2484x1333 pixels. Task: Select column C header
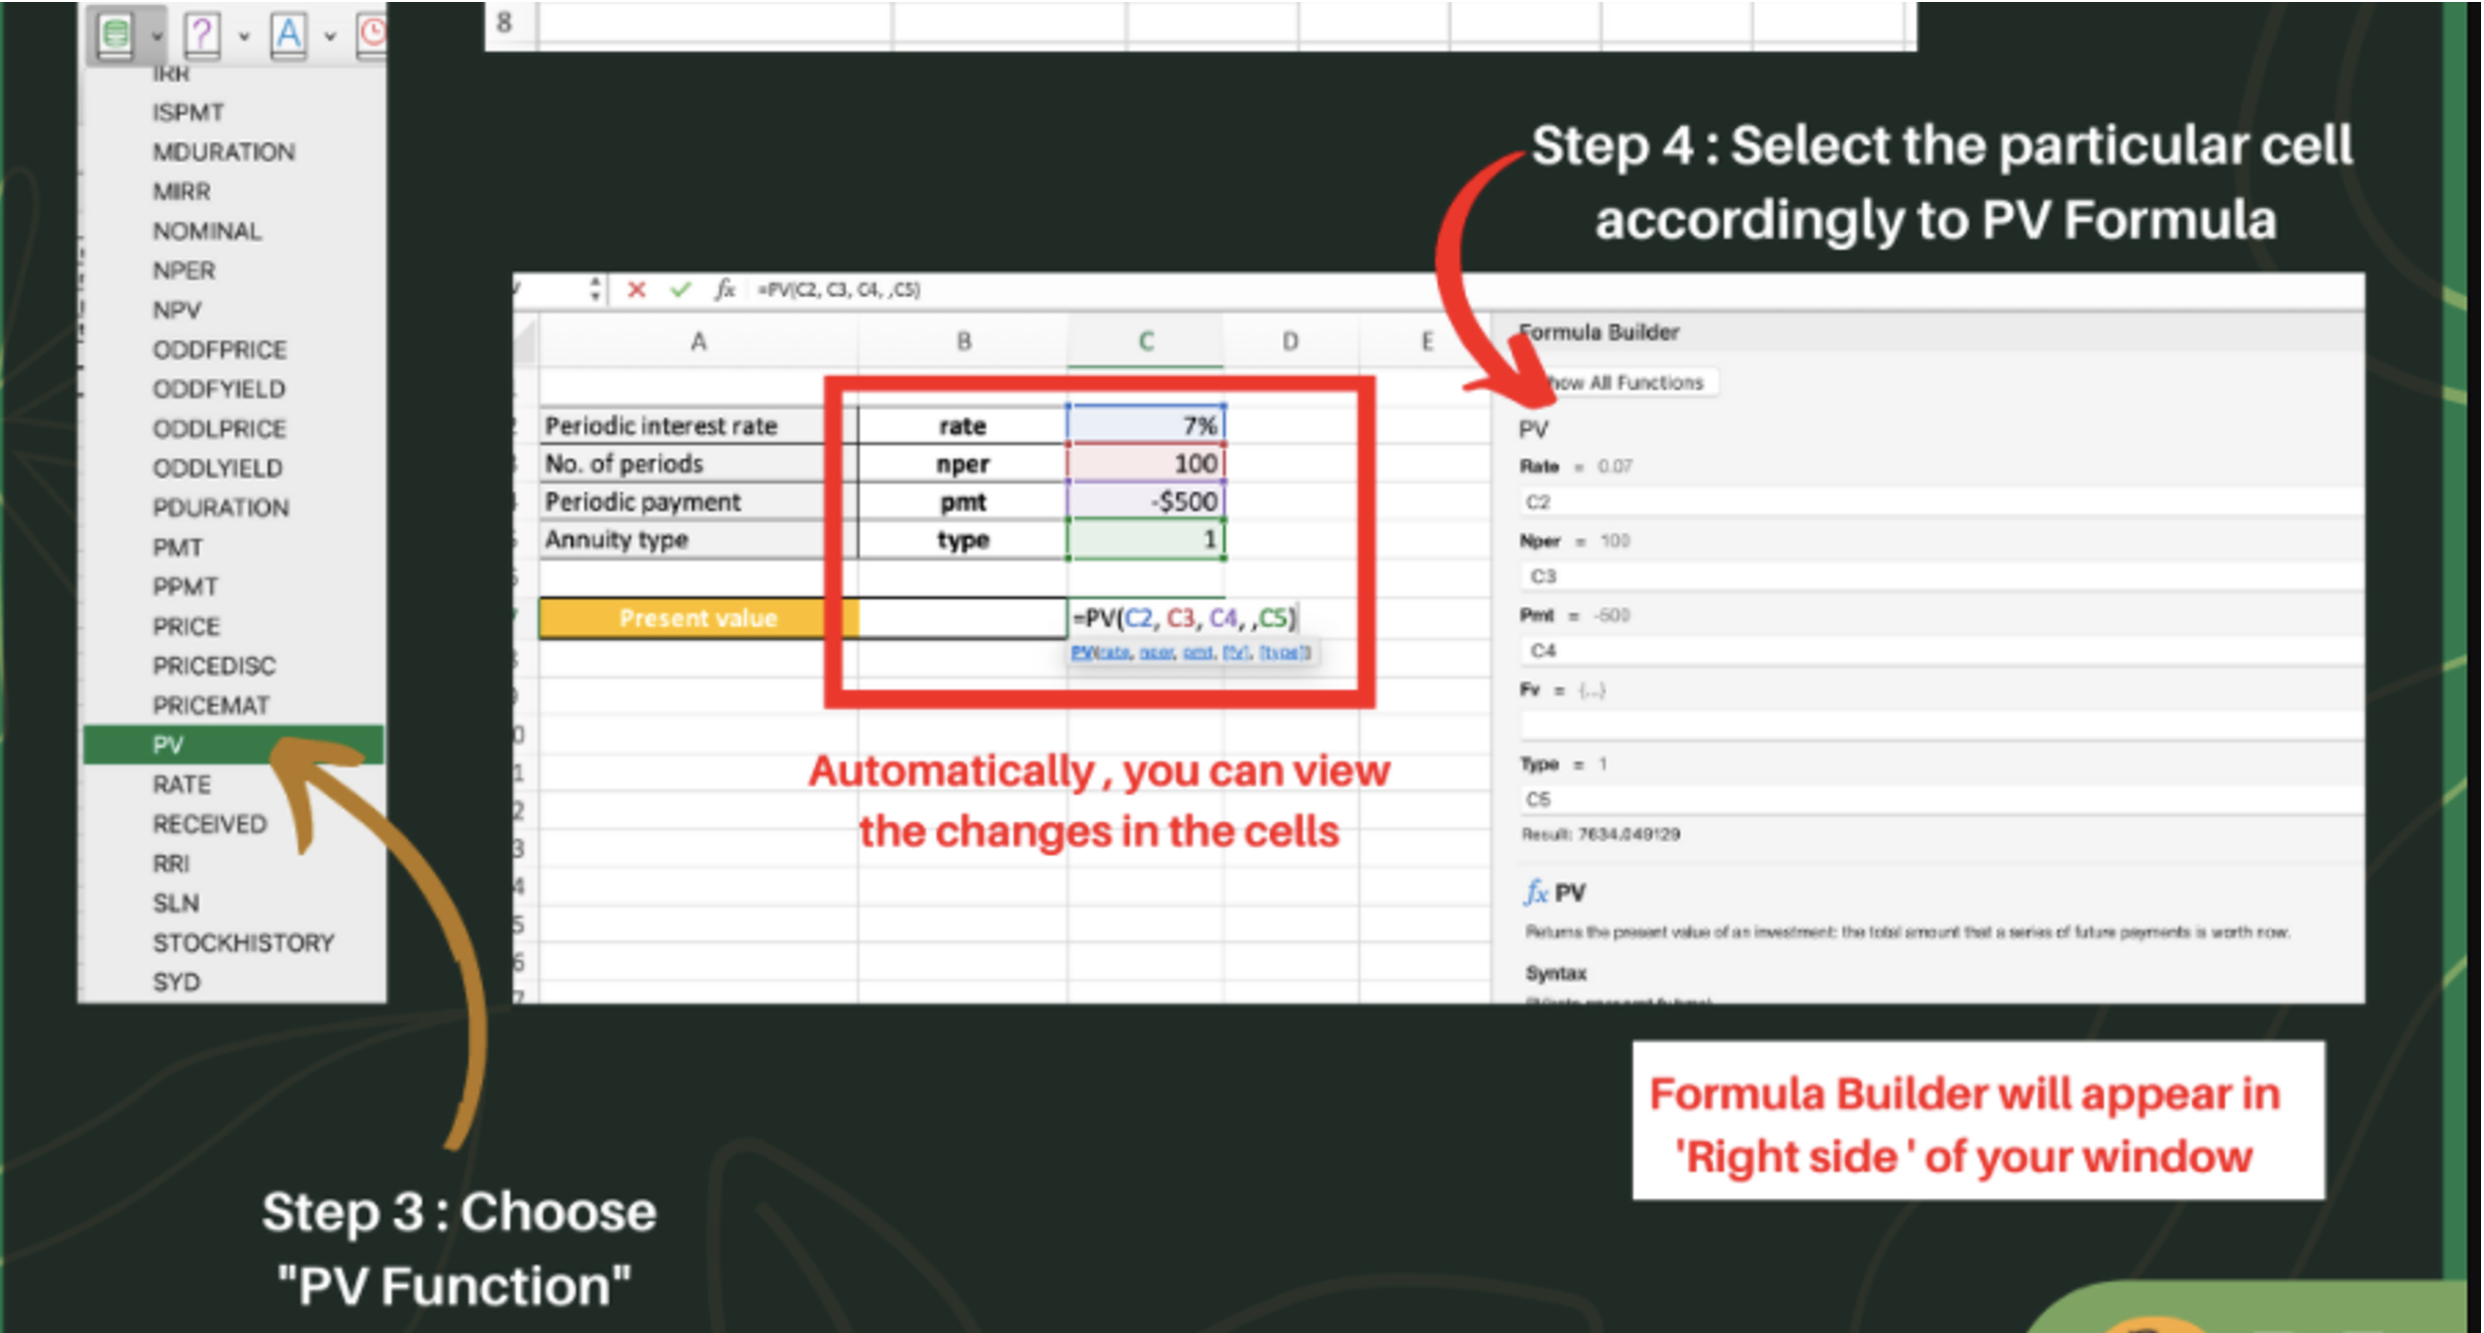pos(1146,342)
